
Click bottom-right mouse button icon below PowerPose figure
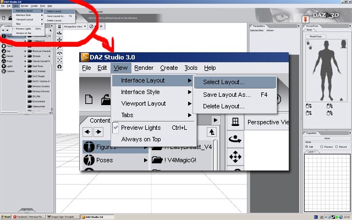click(x=329, y=113)
